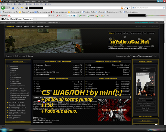
Task: Open Yandex toolbar settings gear icon
Action: click(x=108, y=16)
